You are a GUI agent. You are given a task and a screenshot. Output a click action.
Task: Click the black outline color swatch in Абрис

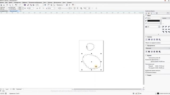point(154,21)
